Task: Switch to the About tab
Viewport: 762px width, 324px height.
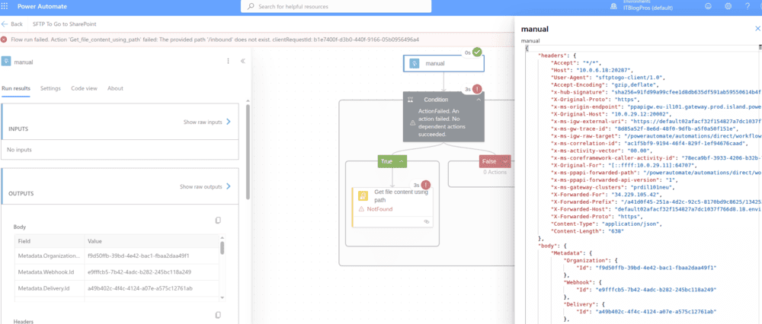Action: [115, 88]
